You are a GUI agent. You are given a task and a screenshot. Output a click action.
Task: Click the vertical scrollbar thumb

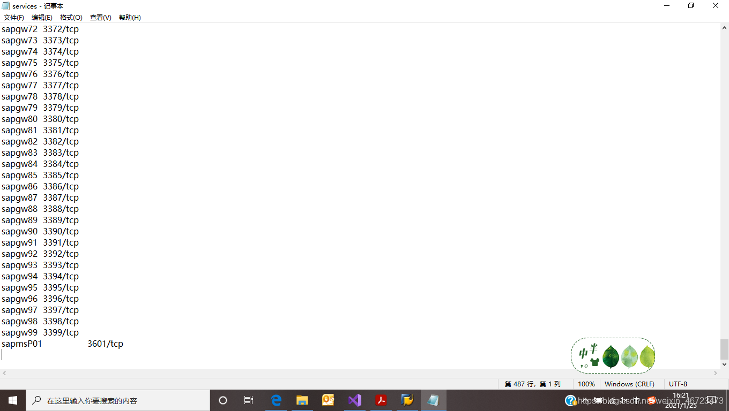coord(724,349)
